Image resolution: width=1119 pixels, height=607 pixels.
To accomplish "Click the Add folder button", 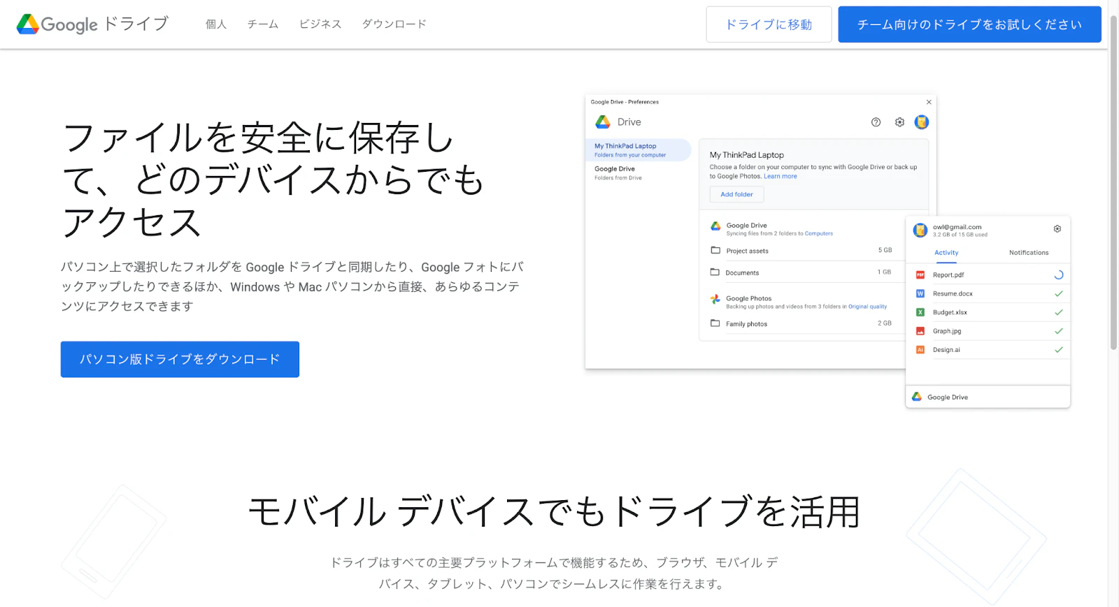I will pyautogui.click(x=736, y=195).
